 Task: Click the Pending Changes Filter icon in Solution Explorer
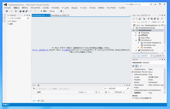click(x=144, y=19)
